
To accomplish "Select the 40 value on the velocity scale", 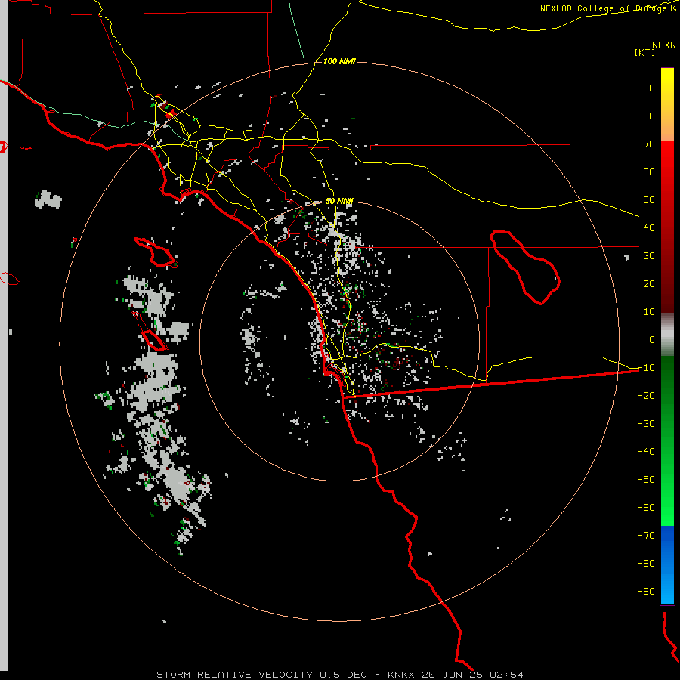I will [649, 227].
